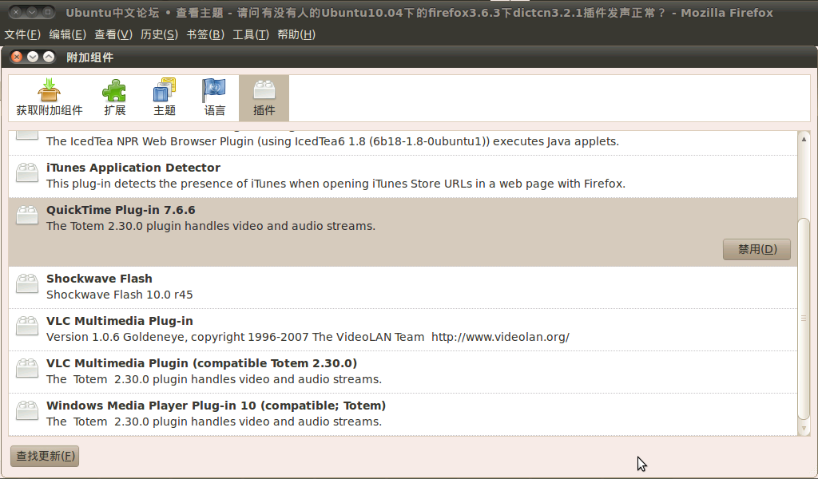Select the QuickTime Plug-in 7.6.6 title
This screenshot has width=818, height=479.
(x=121, y=210)
